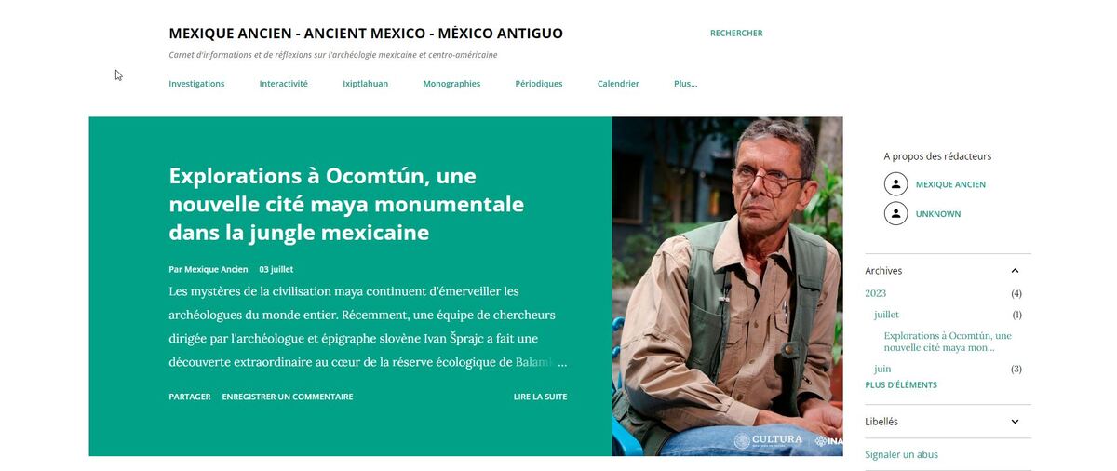The image size is (1117, 471).
Task: Open the Calendrier page link
Action: point(618,84)
